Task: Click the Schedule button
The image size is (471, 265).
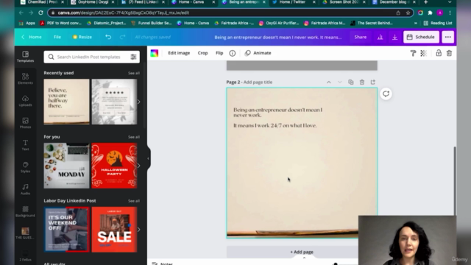Action: (x=421, y=37)
